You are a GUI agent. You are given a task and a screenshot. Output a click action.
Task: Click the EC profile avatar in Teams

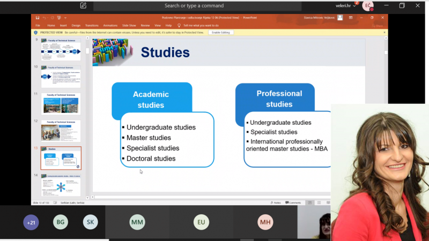[368, 6]
